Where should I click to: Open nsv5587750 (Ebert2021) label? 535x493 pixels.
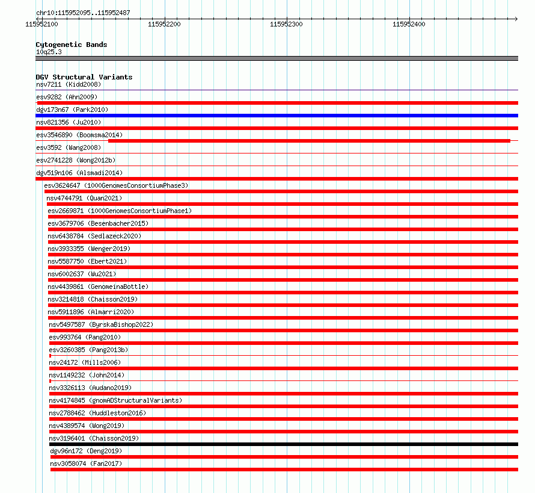(x=87, y=261)
